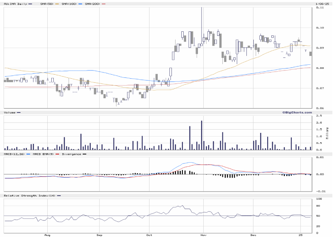Select the Oct label on the date axis
The image size is (334, 238).
coord(149,236)
